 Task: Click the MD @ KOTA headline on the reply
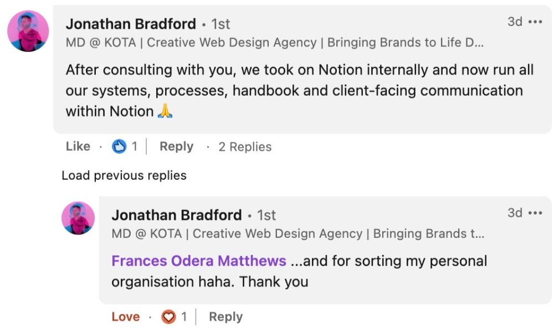[x=298, y=234]
